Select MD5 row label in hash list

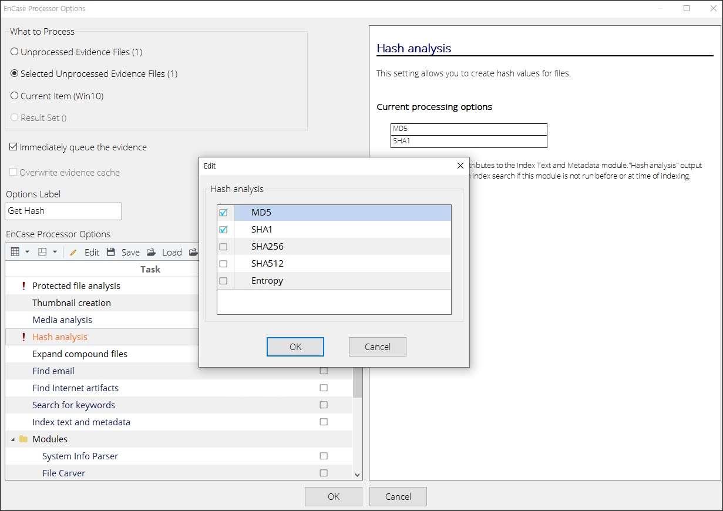[261, 213]
